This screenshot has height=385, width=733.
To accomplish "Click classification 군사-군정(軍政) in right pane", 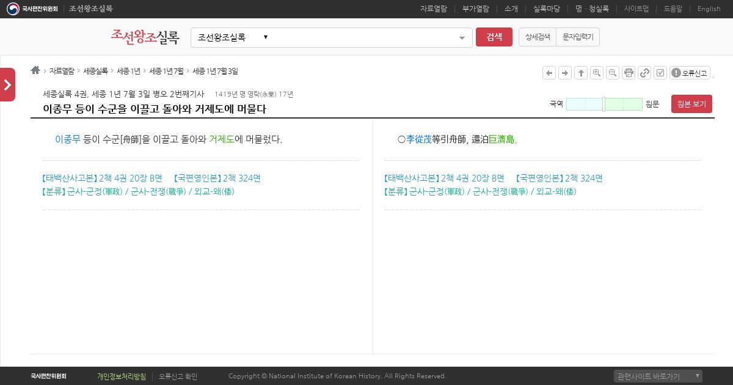I will pos(436,191).
